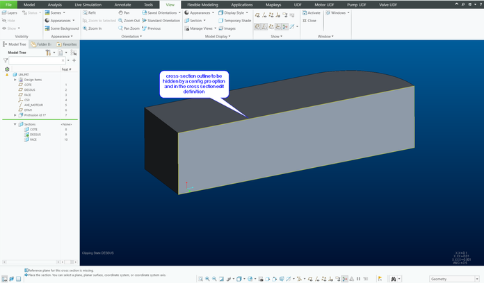Click the Layers button in Visibility group
The width and height of the screenshot is (484, 283).
pyautogui.click(x=9, y=12)
